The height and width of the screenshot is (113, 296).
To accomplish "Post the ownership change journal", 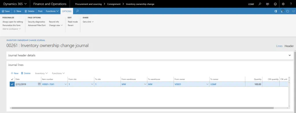I will tap(40, 11).
